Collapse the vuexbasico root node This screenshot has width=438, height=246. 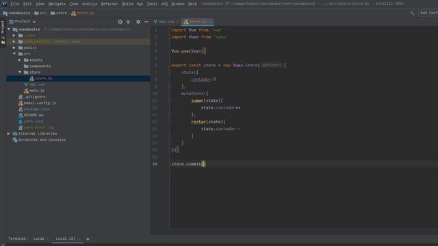[9, 29]
